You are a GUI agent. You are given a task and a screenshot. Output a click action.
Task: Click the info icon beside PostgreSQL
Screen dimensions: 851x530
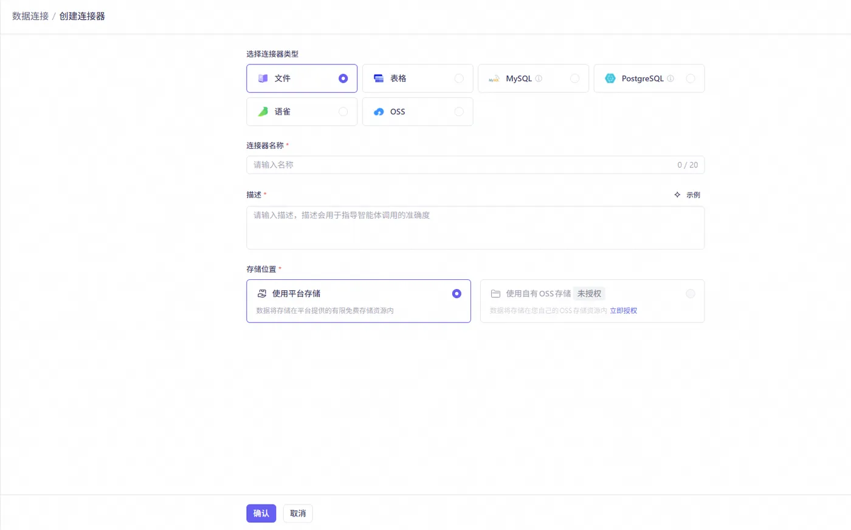[x=670, y=78]
